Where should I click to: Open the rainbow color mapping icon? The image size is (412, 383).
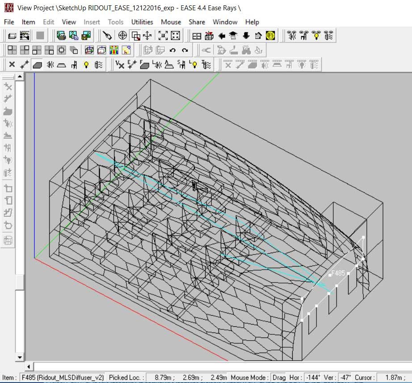click(x=114, y=50)
